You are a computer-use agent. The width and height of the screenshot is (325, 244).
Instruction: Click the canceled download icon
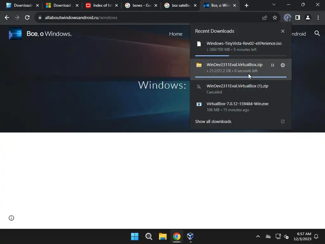tap(199, 86)
